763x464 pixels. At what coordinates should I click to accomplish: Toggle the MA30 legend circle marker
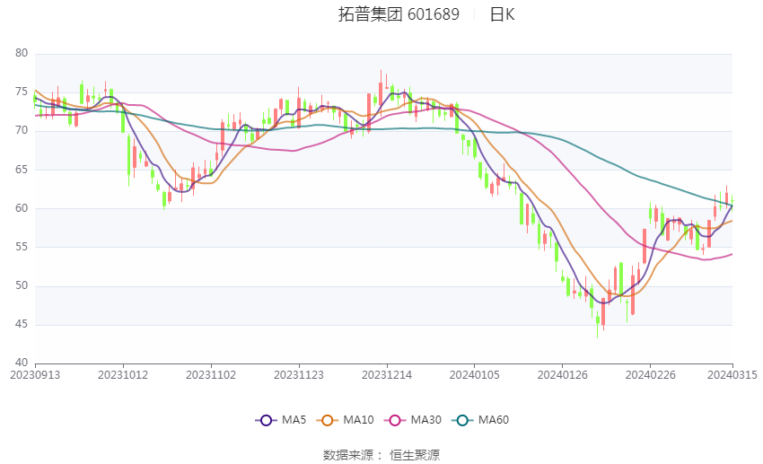point(391,419)
